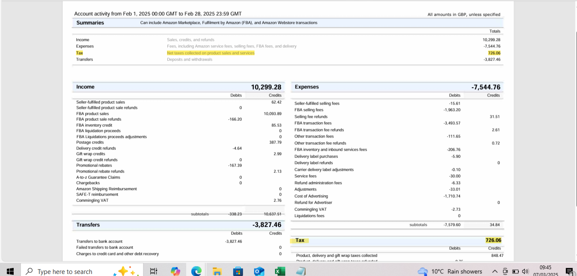Open Task View from the taskbar

point(154,271)
